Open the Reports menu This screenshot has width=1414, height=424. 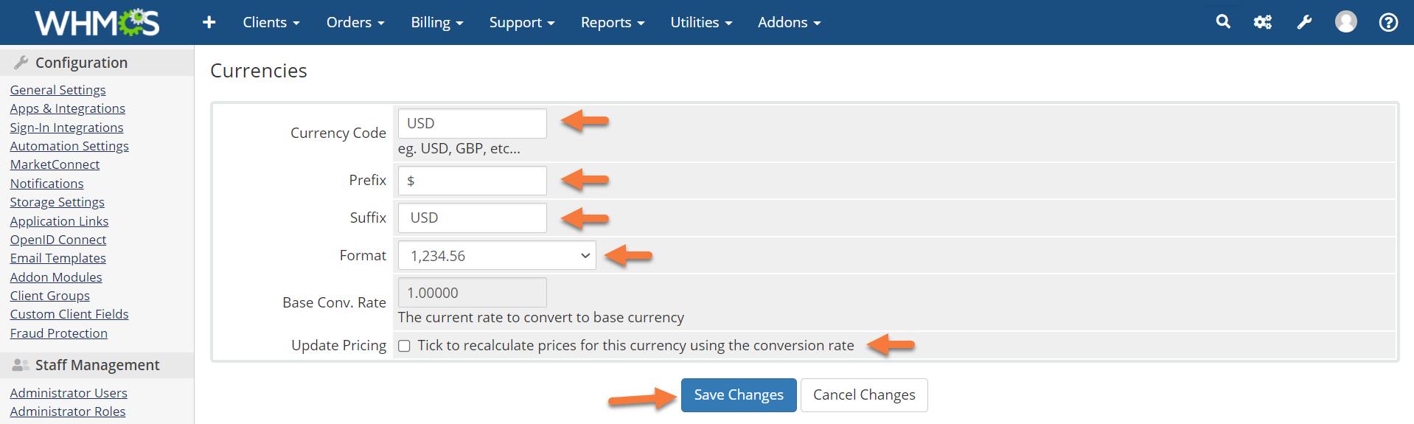(612, 22)
